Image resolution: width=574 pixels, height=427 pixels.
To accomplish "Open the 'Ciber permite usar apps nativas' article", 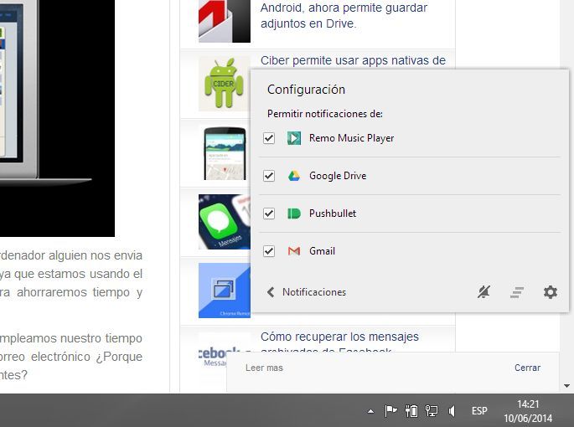I will pyautogui.click(x=353, y=60).
